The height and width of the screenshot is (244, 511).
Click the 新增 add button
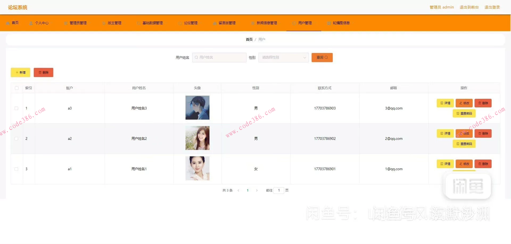(20, 72)
